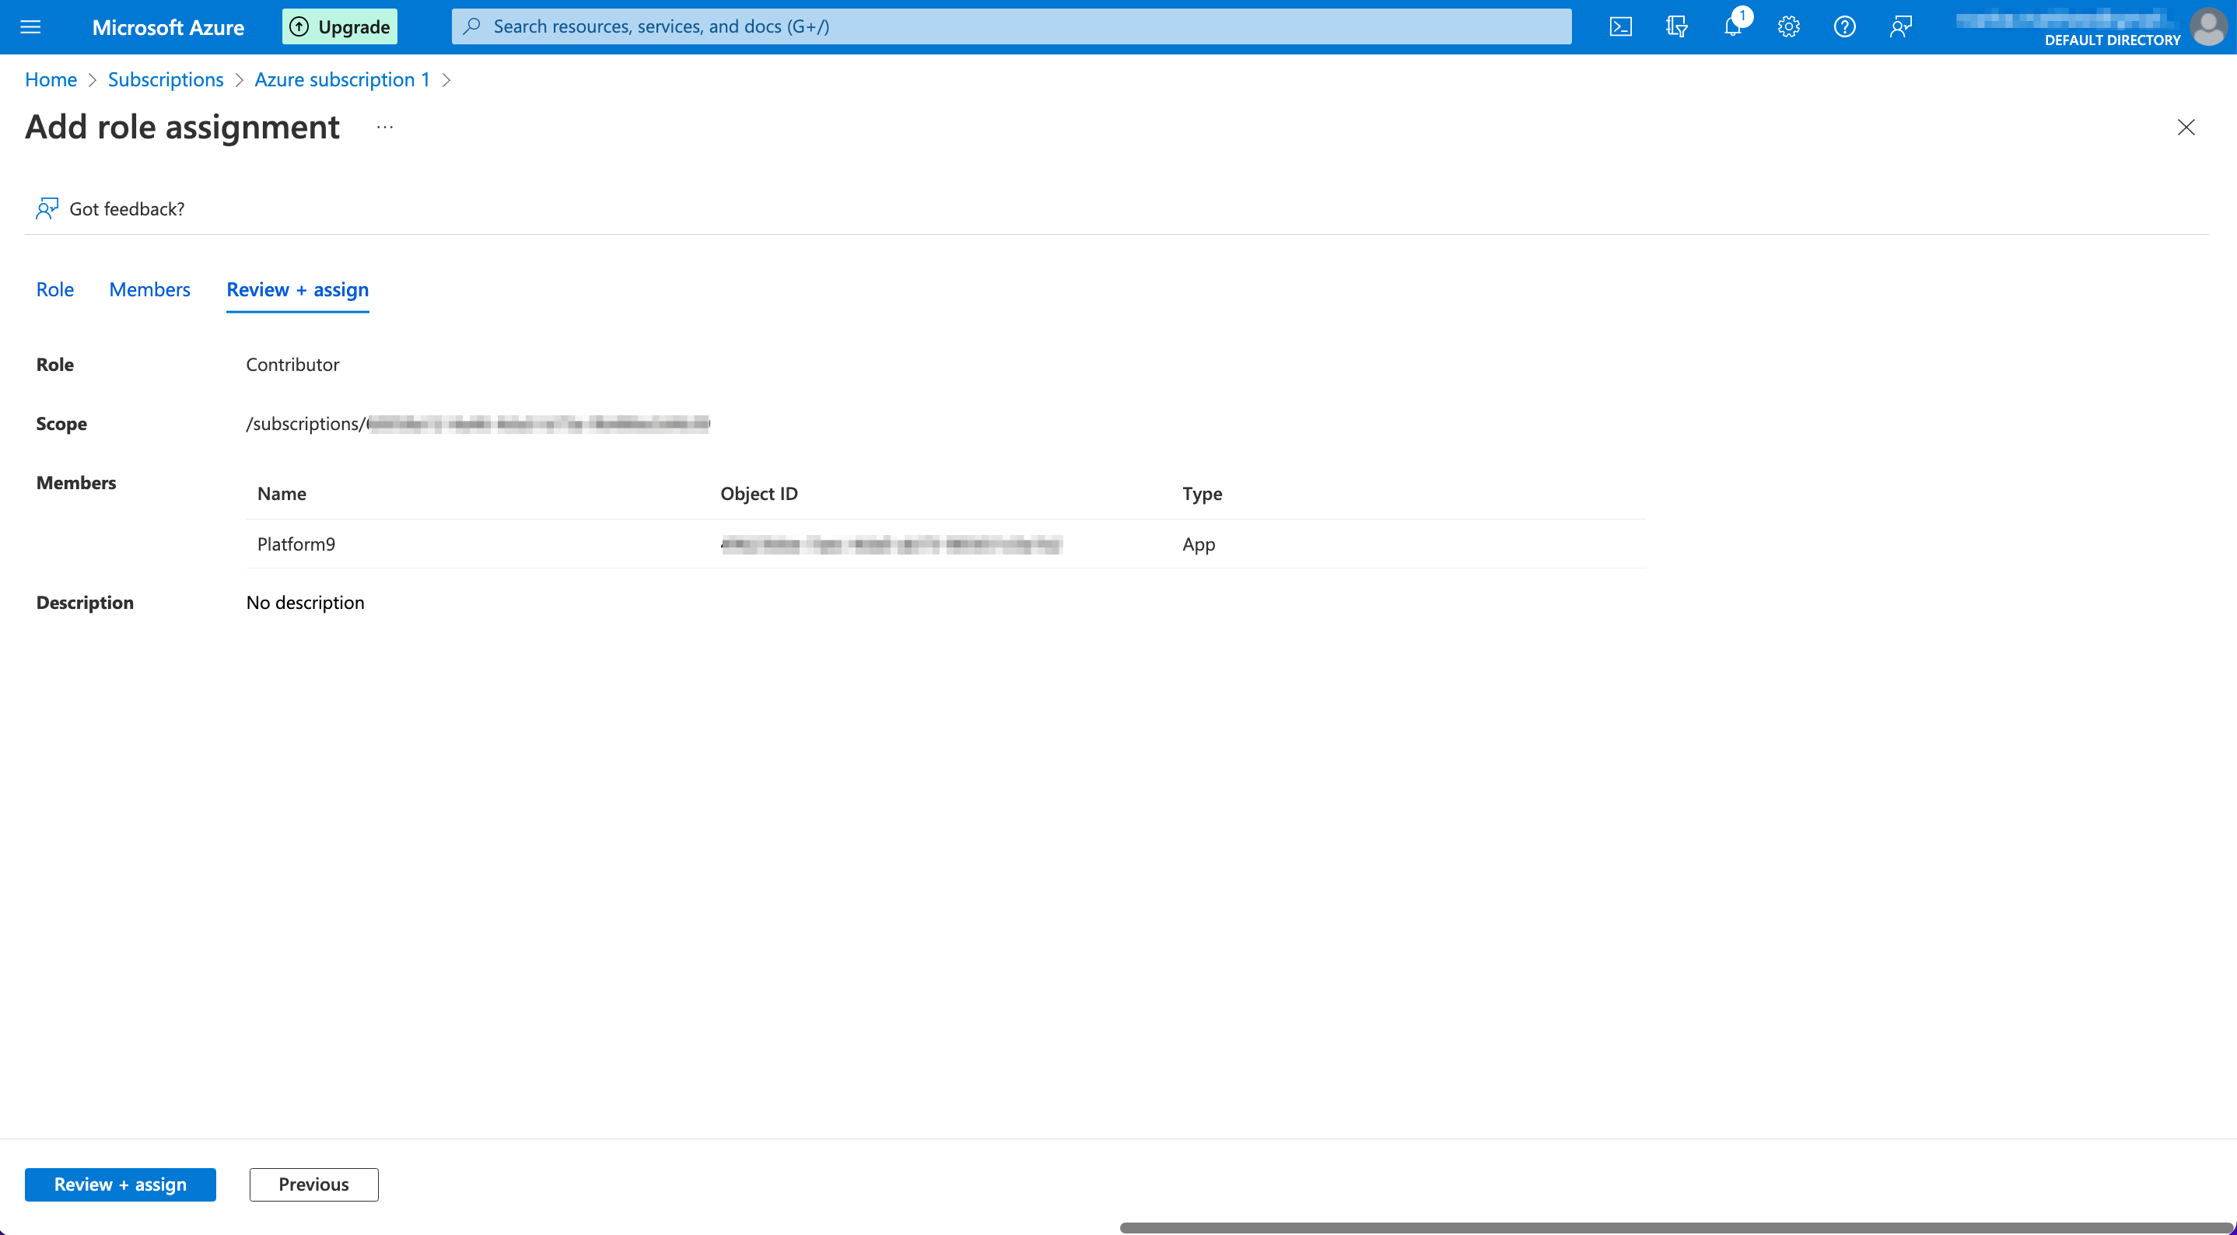Go to the Home breadcrumb link
This screenshot has height=1235, width=2237.
coord(51,80)
